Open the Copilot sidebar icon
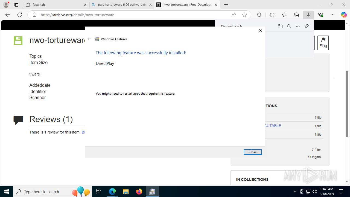Screen dimensions: 350x197 point(344,15)
